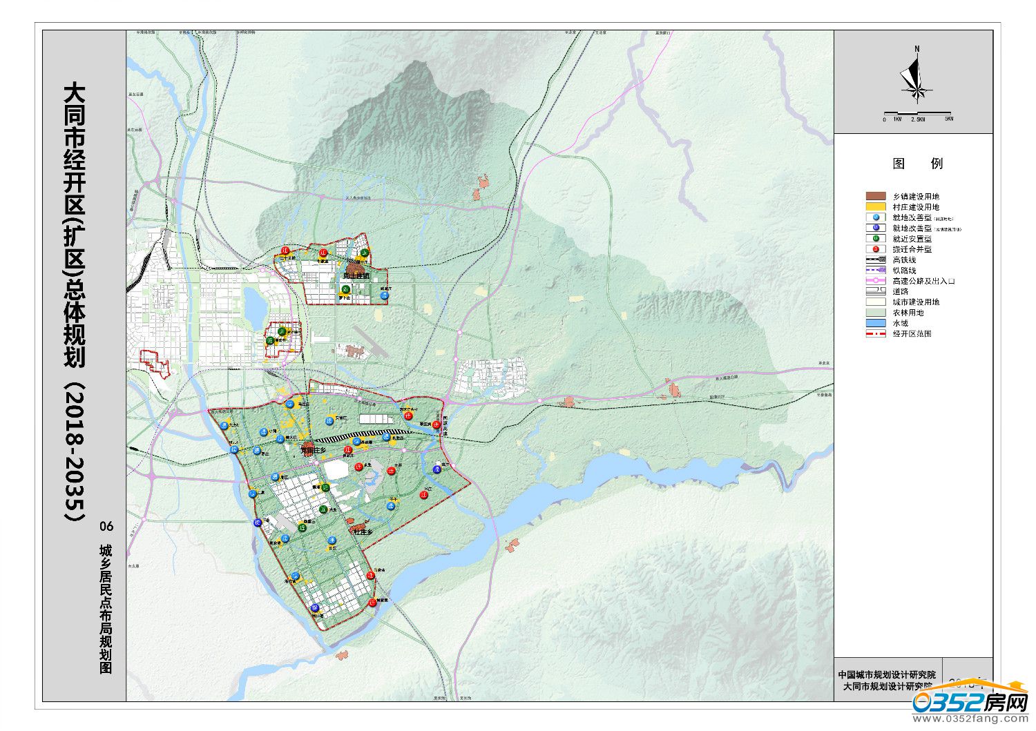Click green marker above 罗卜庄 label
This screenshot has width=1036, height=731.
coord(345,289)
